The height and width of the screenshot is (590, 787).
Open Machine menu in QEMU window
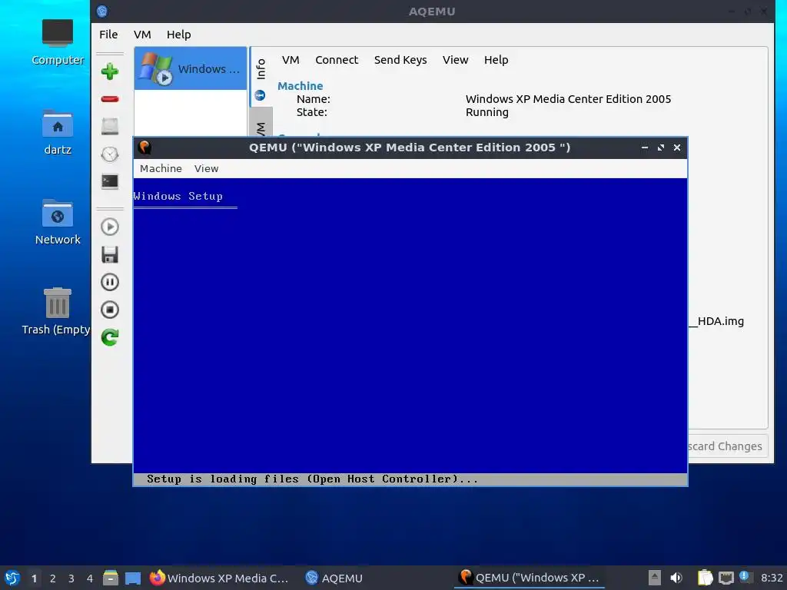161,168
